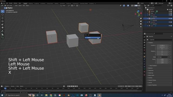This screenshot has height=97, width=173.
Task: Open the Output properties tab
Action: tap(144, 43)
